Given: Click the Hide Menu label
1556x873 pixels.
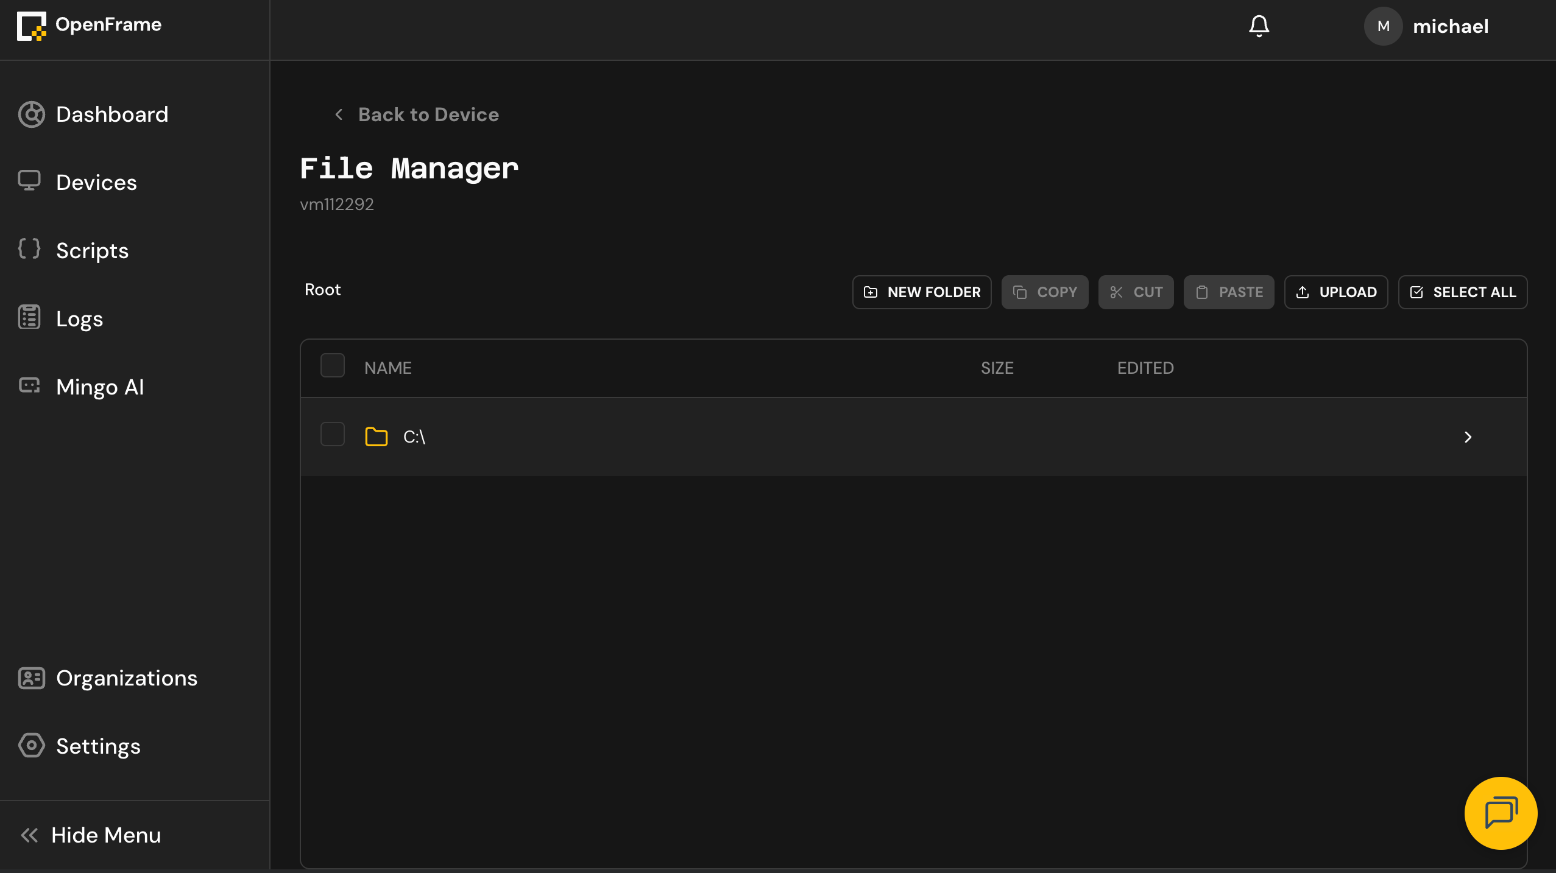Looking at the screenshot, I should (x=106, y=835).
